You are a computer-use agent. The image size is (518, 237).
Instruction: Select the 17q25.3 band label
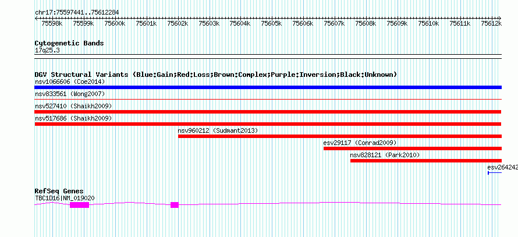click(47, 51)
